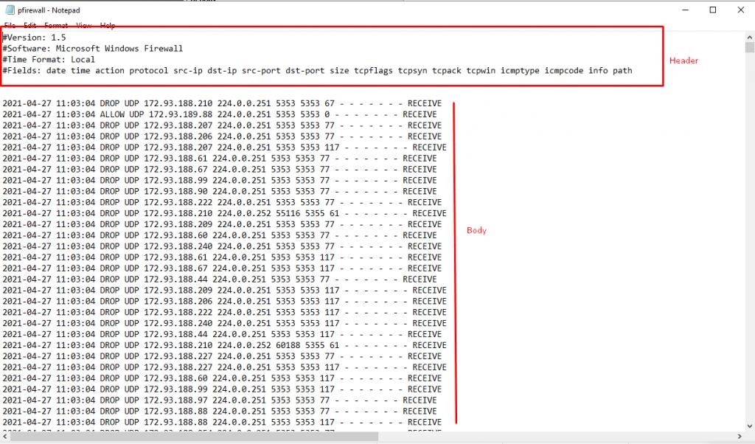This screenshot has width=755, height=444.
Task: Click the vertical scrollbar thumb
Action: 750,47
